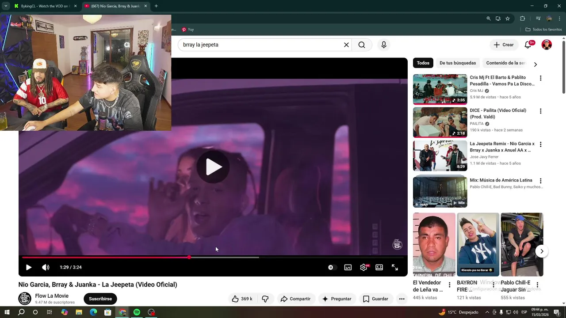Open options menu for DICE - Pailita video
The width and height of the screenshot is (566, 318).
[x=540, y=111]
